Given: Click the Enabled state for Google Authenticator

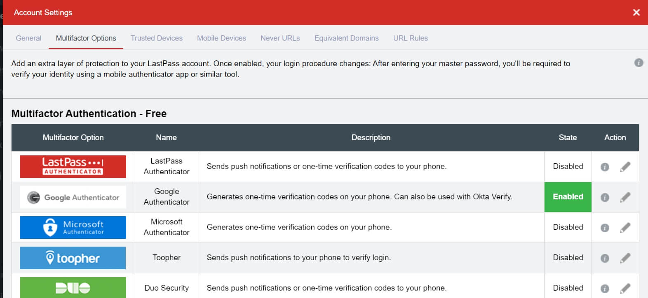Looking at the screenshot, I should tap(568, 197).
